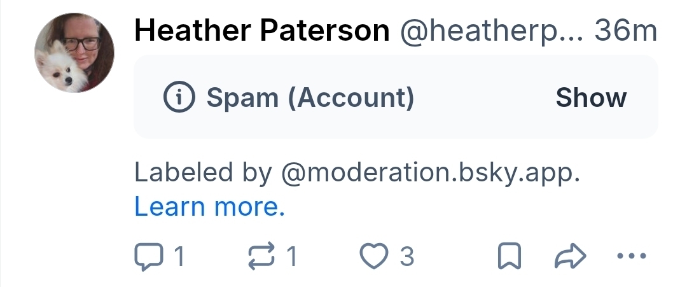
Task: Click the repost count number
Action: [291, 256]
